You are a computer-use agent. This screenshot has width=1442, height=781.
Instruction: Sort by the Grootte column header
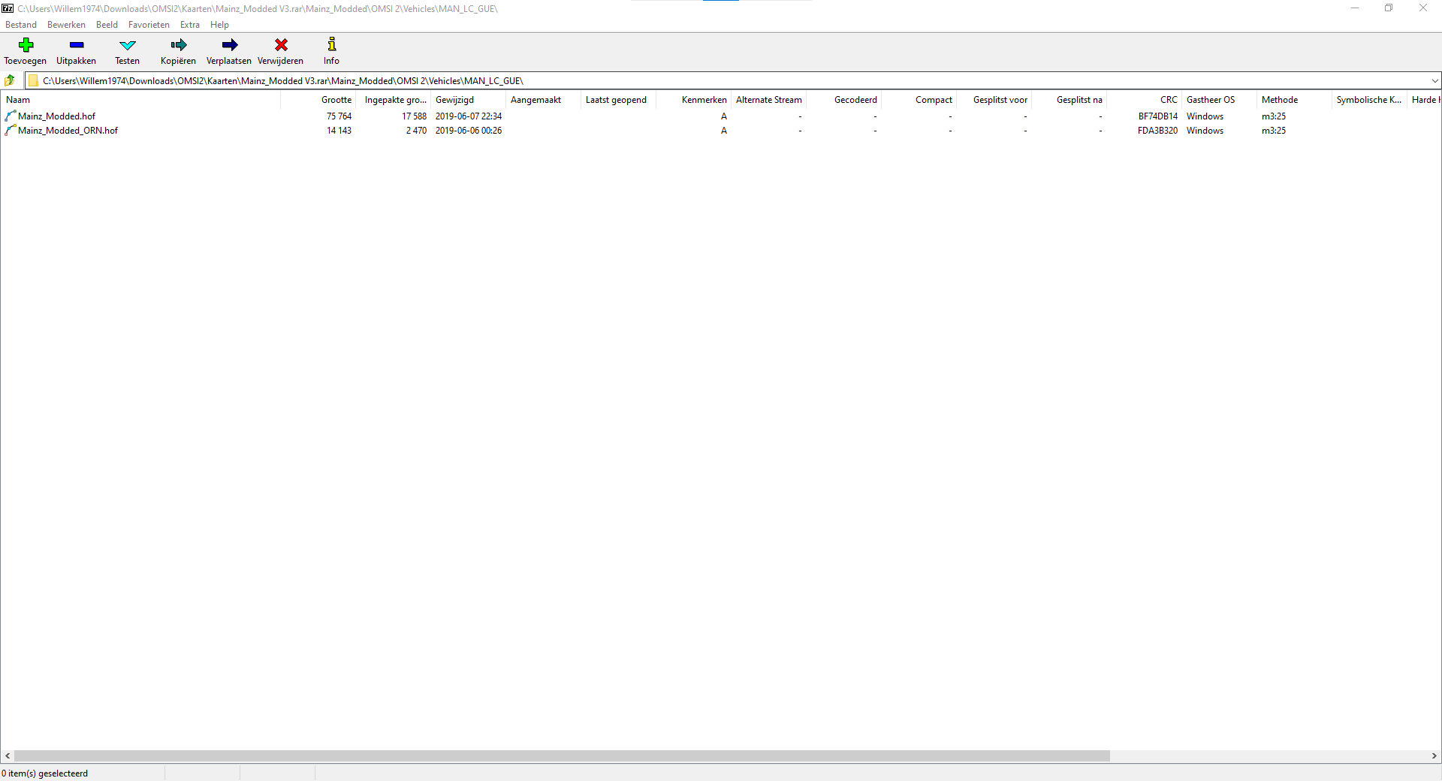(336, 100)
